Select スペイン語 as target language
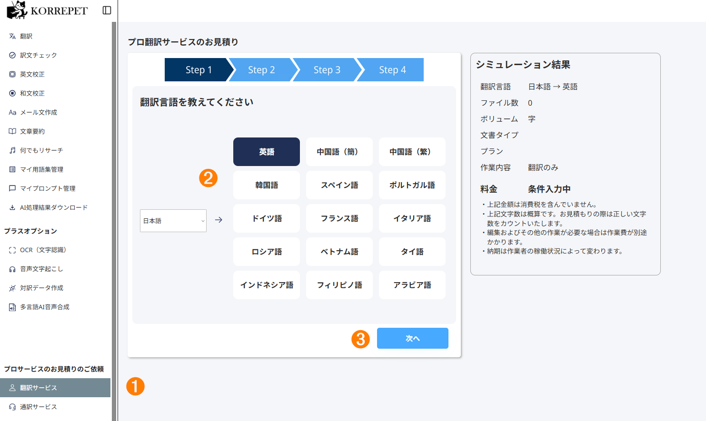The height and width of the screenshot is (421, 706). pyautogui.click(x=339, y=185)
